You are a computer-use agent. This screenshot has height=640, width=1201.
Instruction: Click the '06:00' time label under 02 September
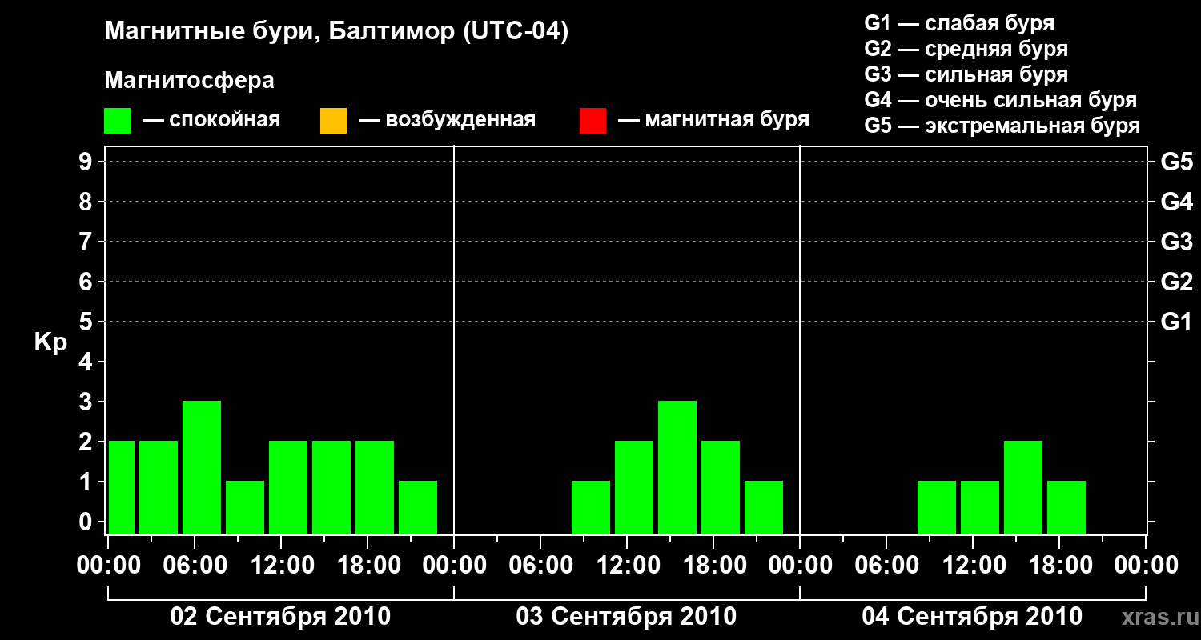[195, 566]
